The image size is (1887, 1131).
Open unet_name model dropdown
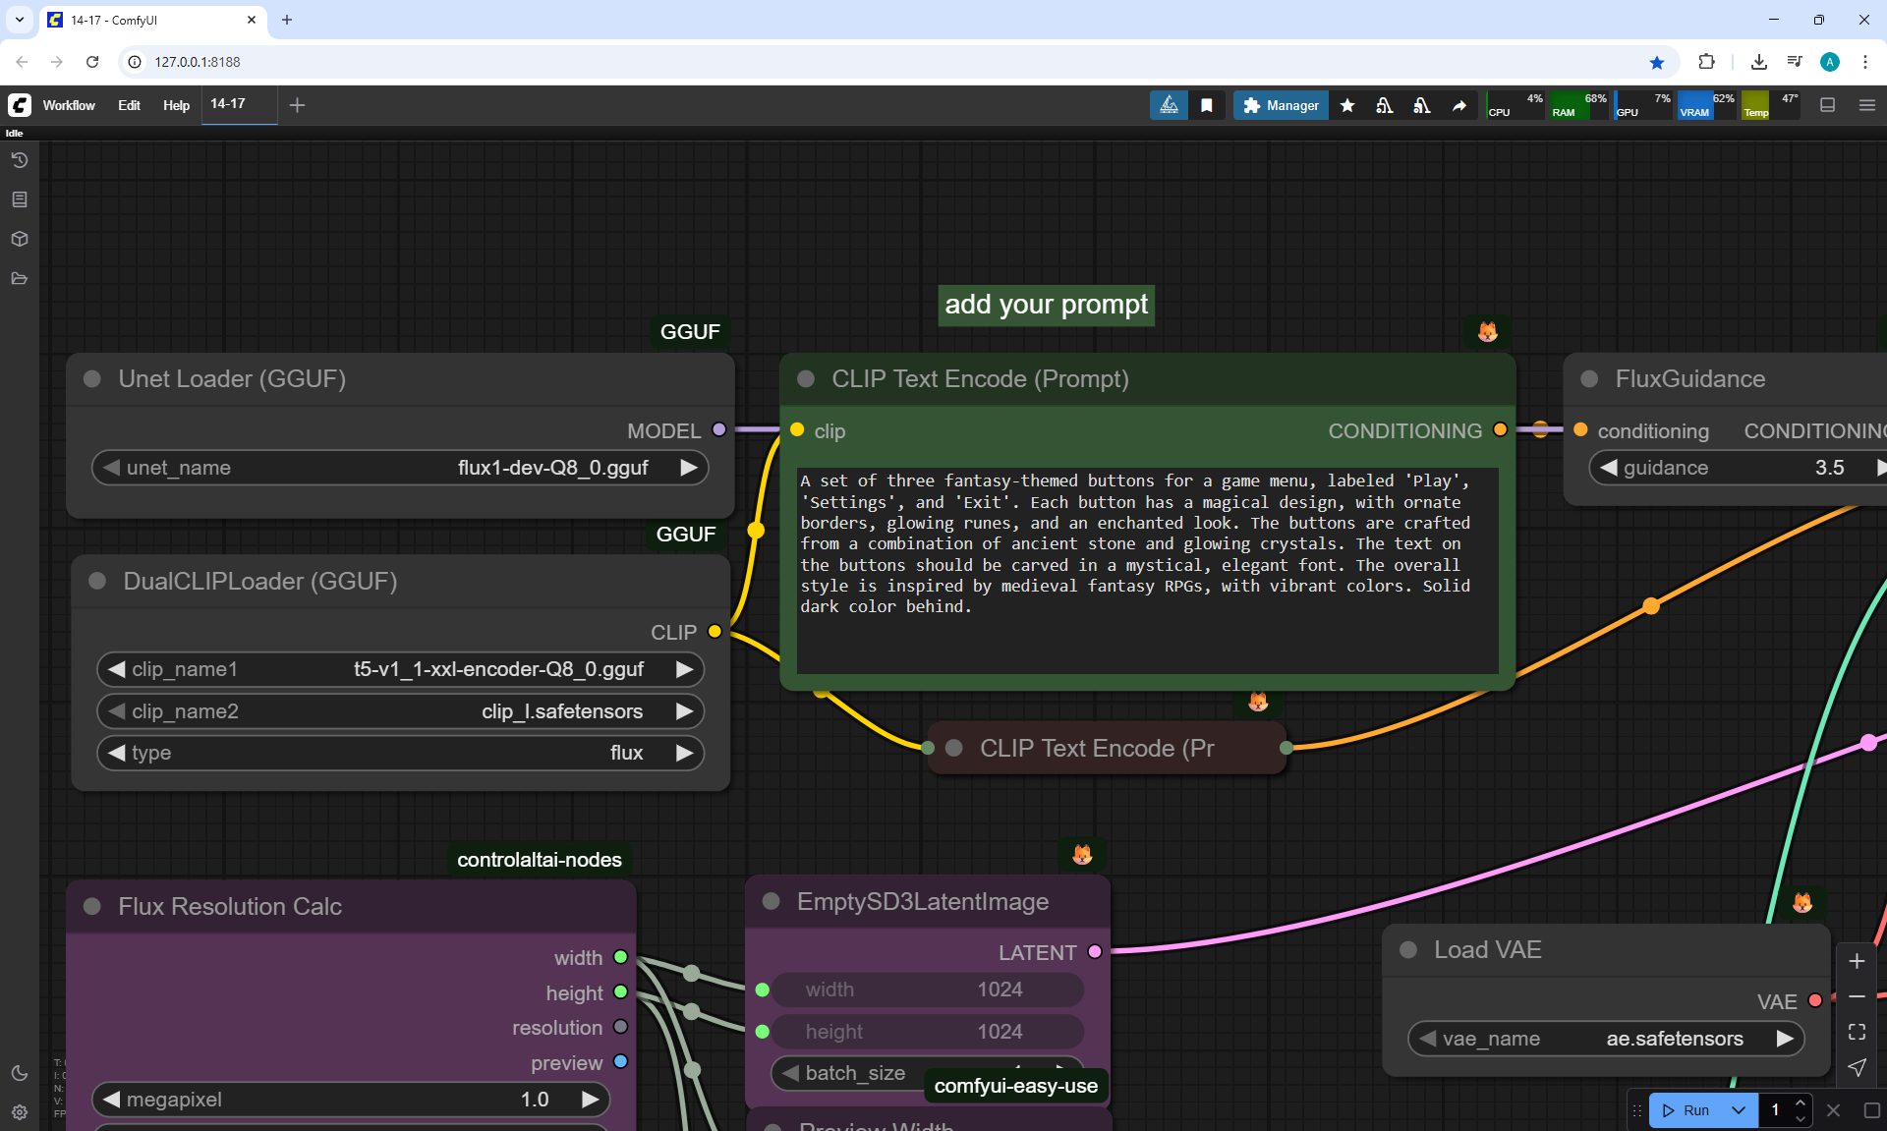(400, 468)
